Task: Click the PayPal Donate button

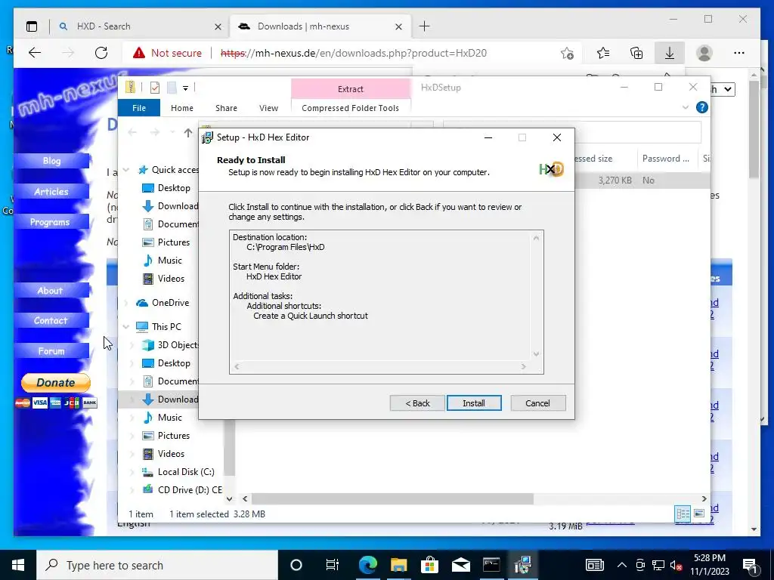Action: (56, 382)
